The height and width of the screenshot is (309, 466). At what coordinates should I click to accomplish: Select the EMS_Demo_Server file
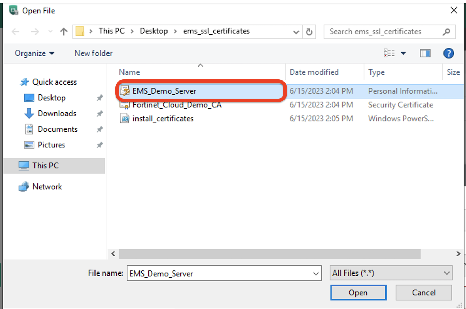(164, 91)
